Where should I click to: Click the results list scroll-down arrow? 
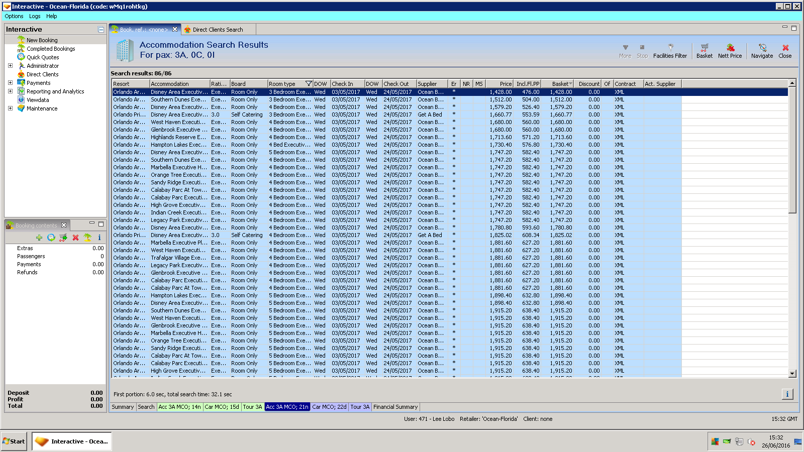792,374
